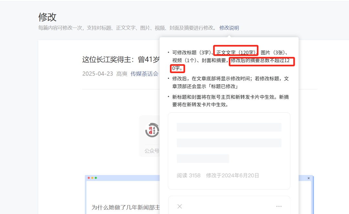Click the yellow dot in the embedded window

point(92,178)
